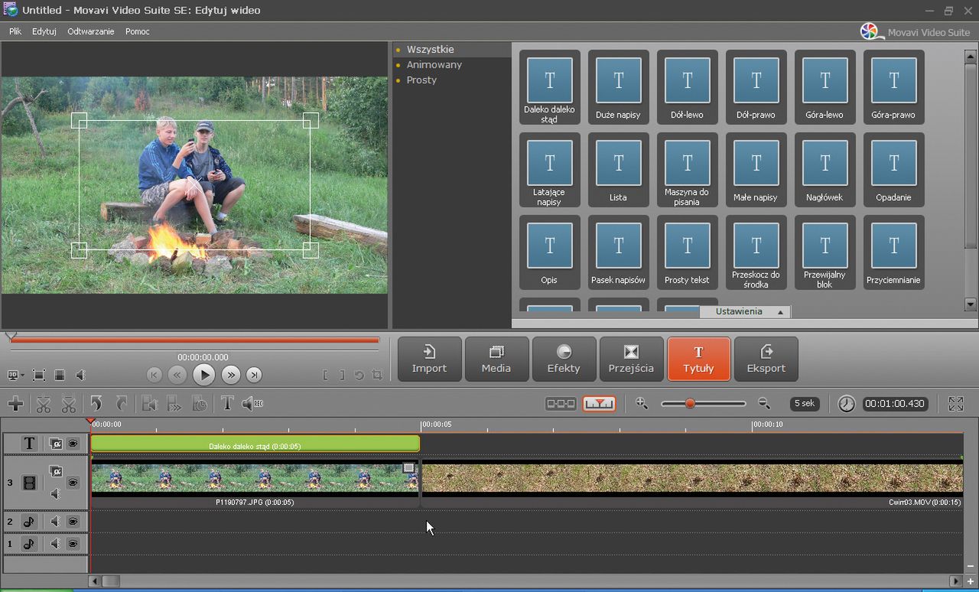This screenshot has height=592, width=979.
Task: Choose the Nagłówek title preset
Action: coord(825,171)
